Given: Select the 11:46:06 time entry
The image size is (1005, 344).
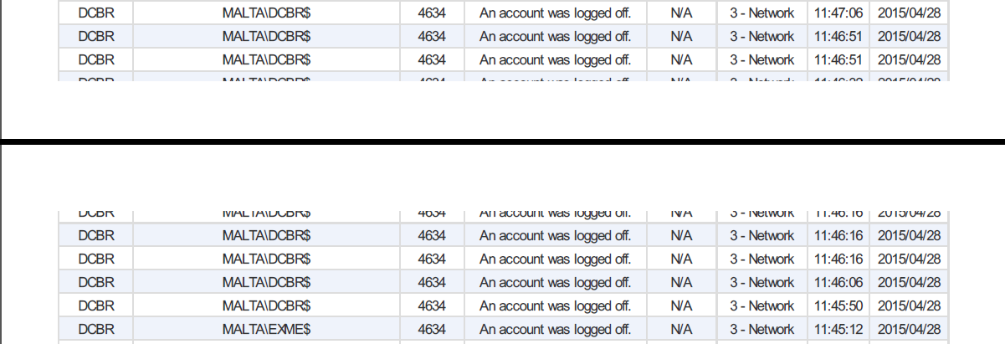Looking at the screenshot, I should click(838, 282).
